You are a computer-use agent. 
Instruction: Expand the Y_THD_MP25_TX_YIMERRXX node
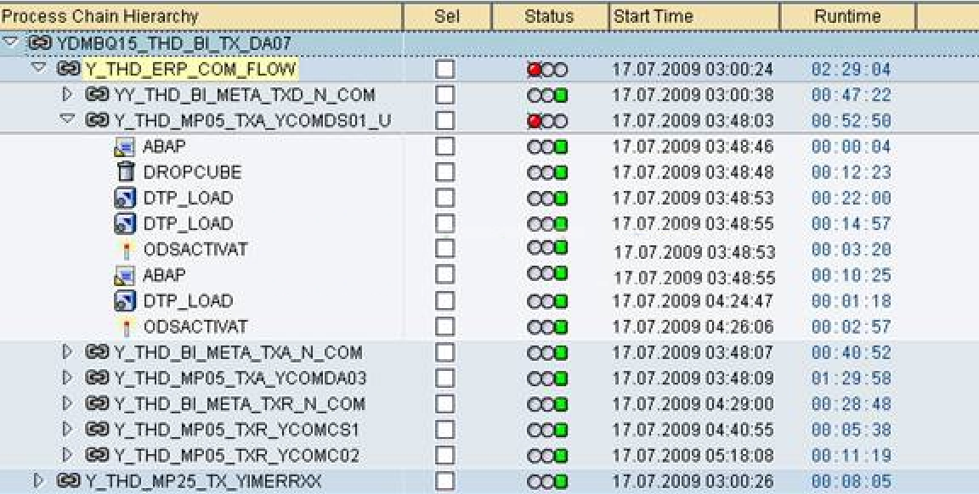pos(39,480)
